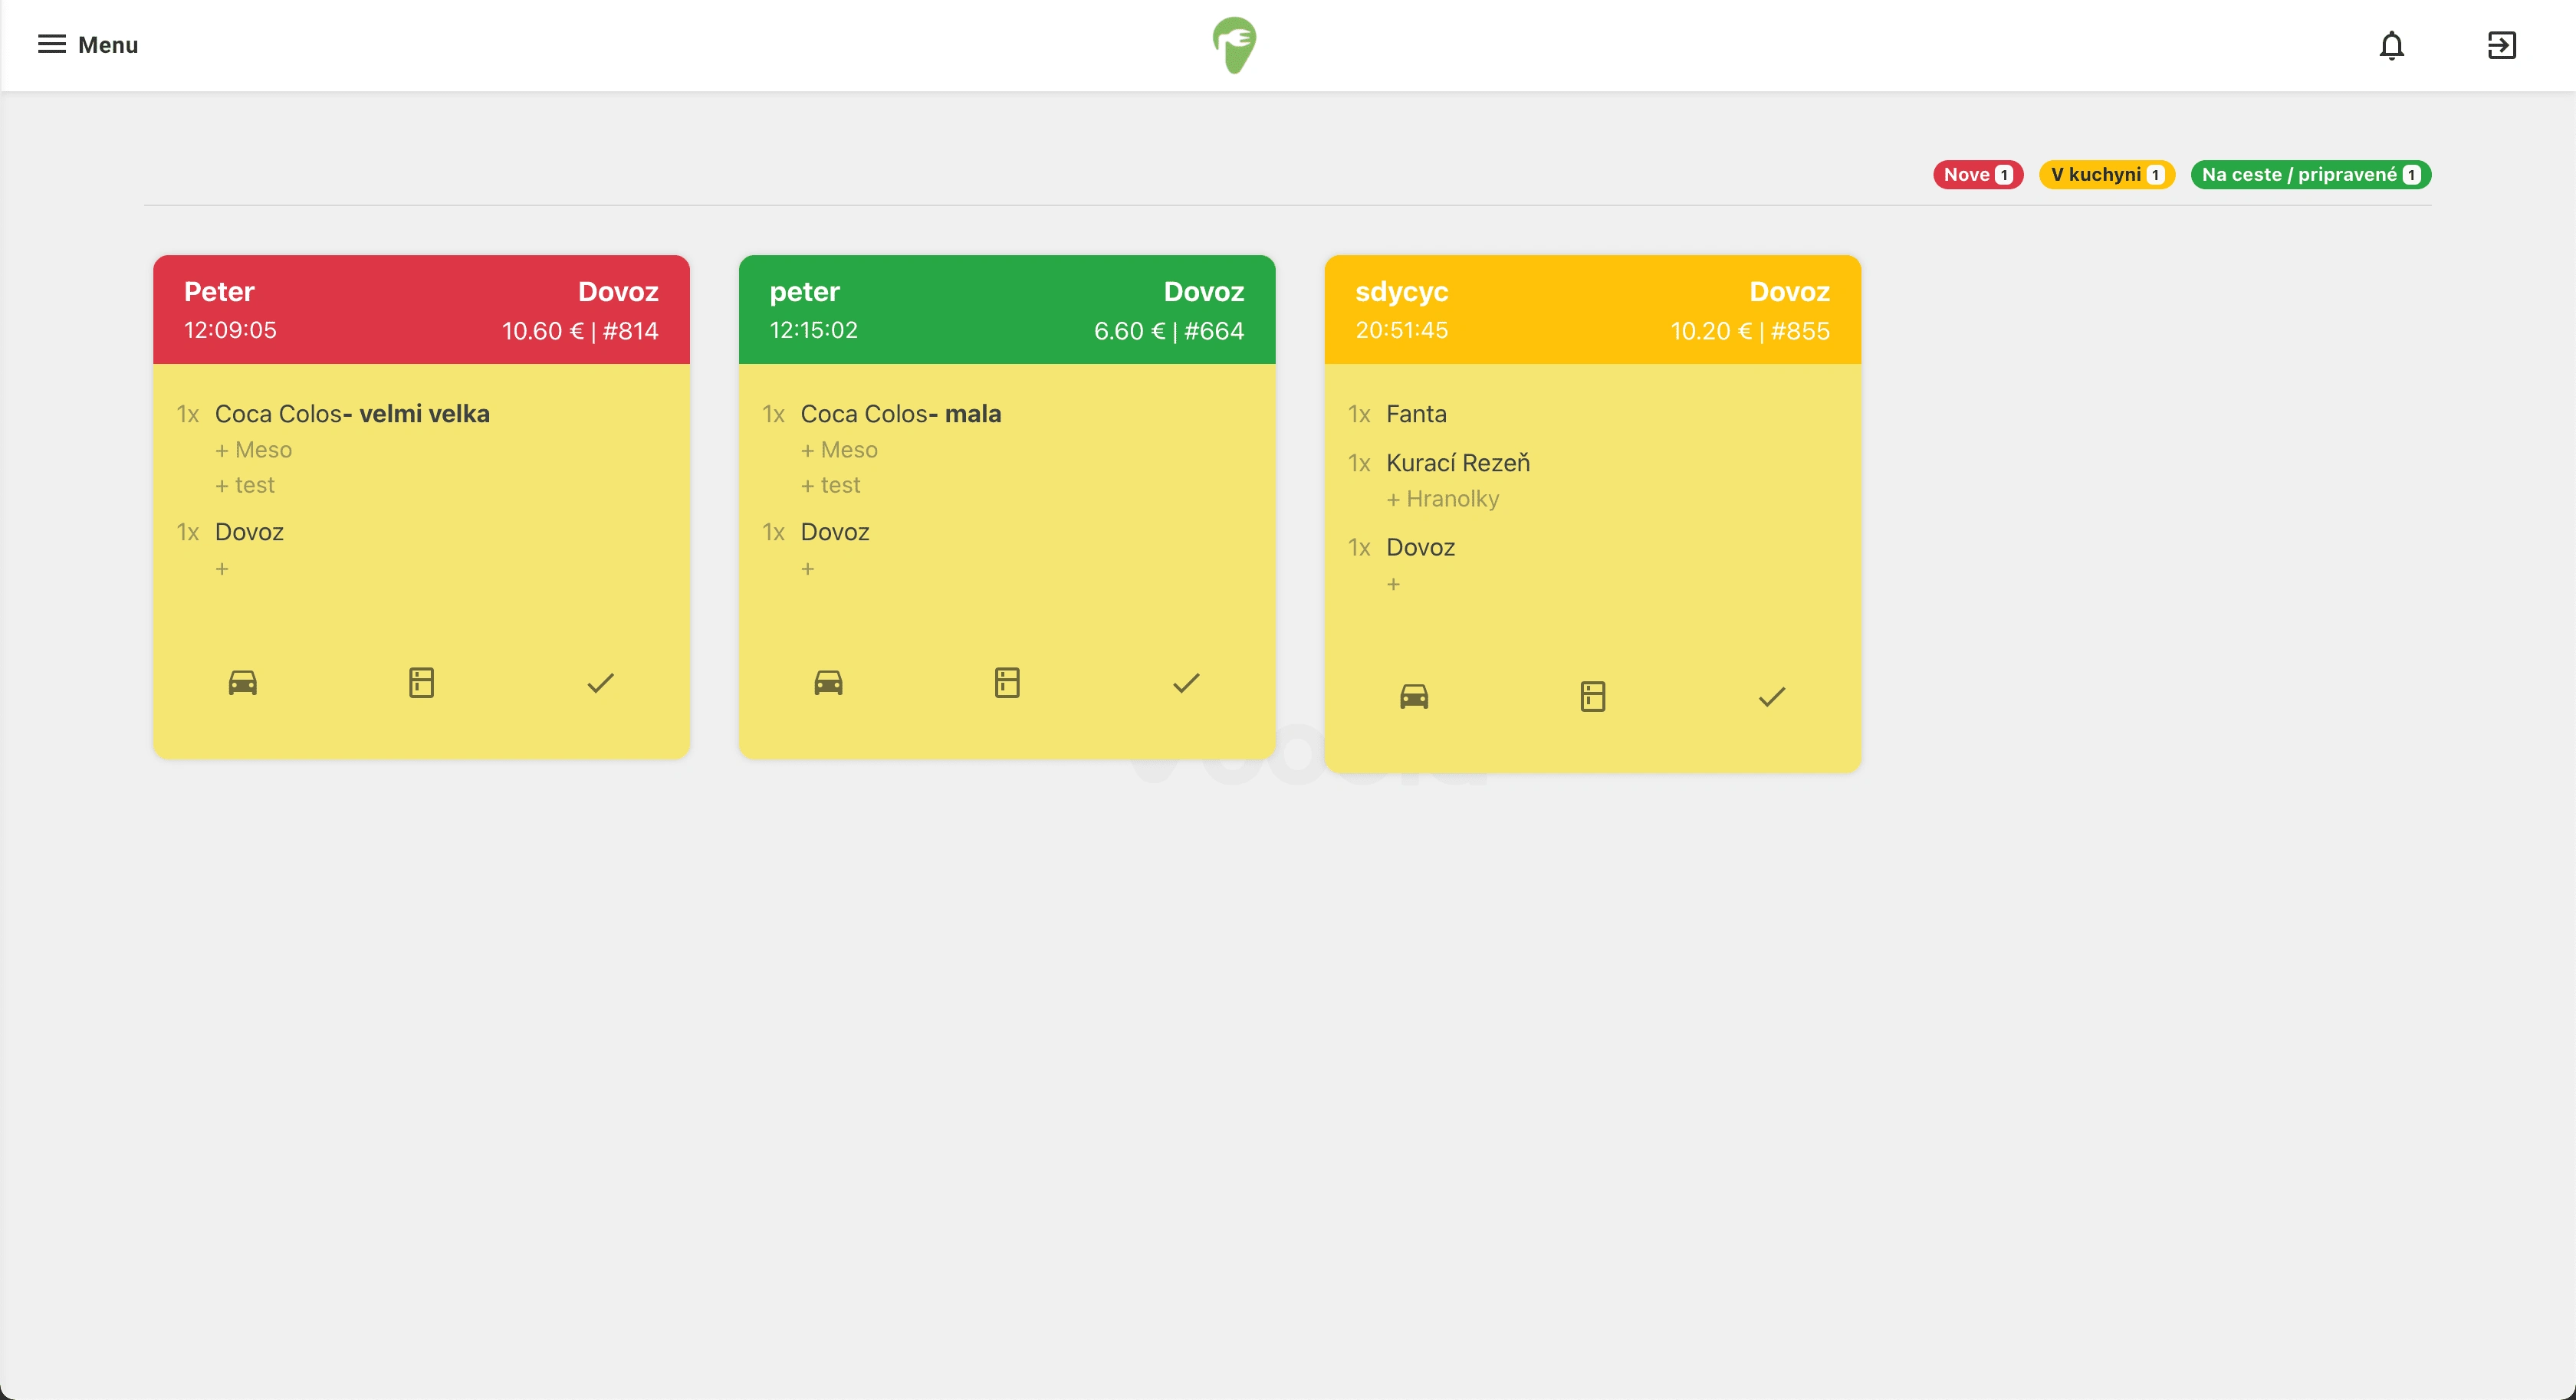Screen dimensions: 2576x1400
Task: Click time '12:09:05'
Action: pyautogui.click(x=230, y=330)
